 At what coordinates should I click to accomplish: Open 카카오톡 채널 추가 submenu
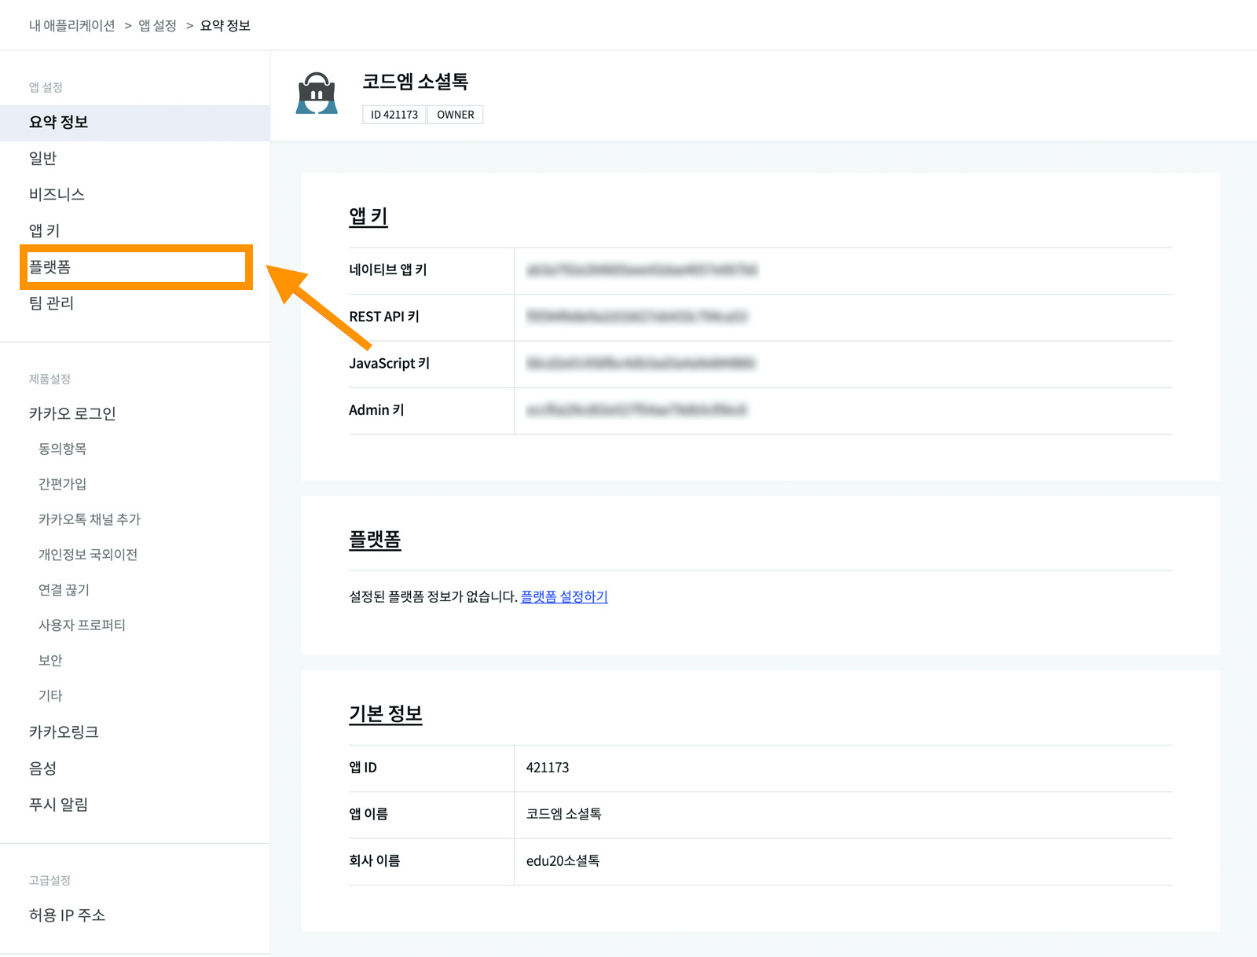(90, 519)
